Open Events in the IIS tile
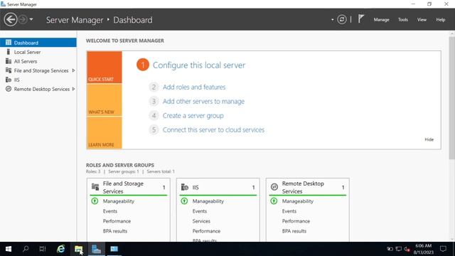 [200, 211]
